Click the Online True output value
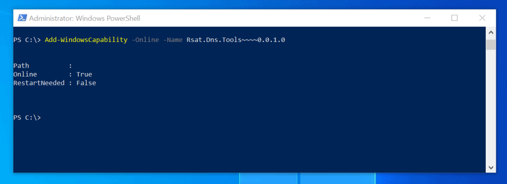The image size is (507, 184). click(84, 74)
